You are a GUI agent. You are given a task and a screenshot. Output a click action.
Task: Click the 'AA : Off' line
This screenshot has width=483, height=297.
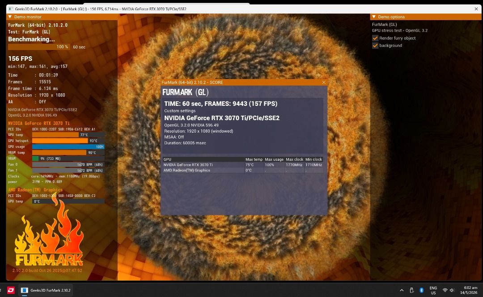coord(27,102)
